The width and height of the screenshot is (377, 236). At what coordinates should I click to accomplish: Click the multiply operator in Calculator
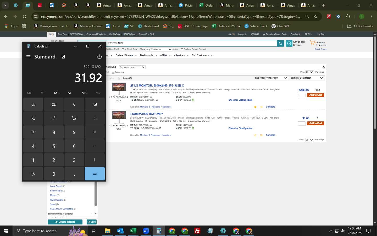[95, 132]
